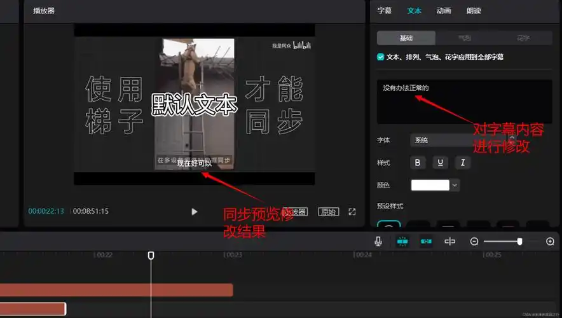Image resolution: width=562 pixels, height=318 pixels.
Task: Select the 气泡 sub-tab
Action: 465,38
